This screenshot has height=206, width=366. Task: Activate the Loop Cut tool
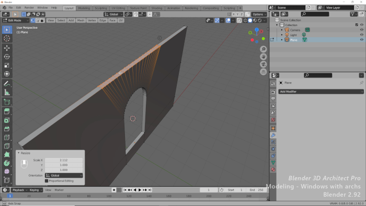7,138
